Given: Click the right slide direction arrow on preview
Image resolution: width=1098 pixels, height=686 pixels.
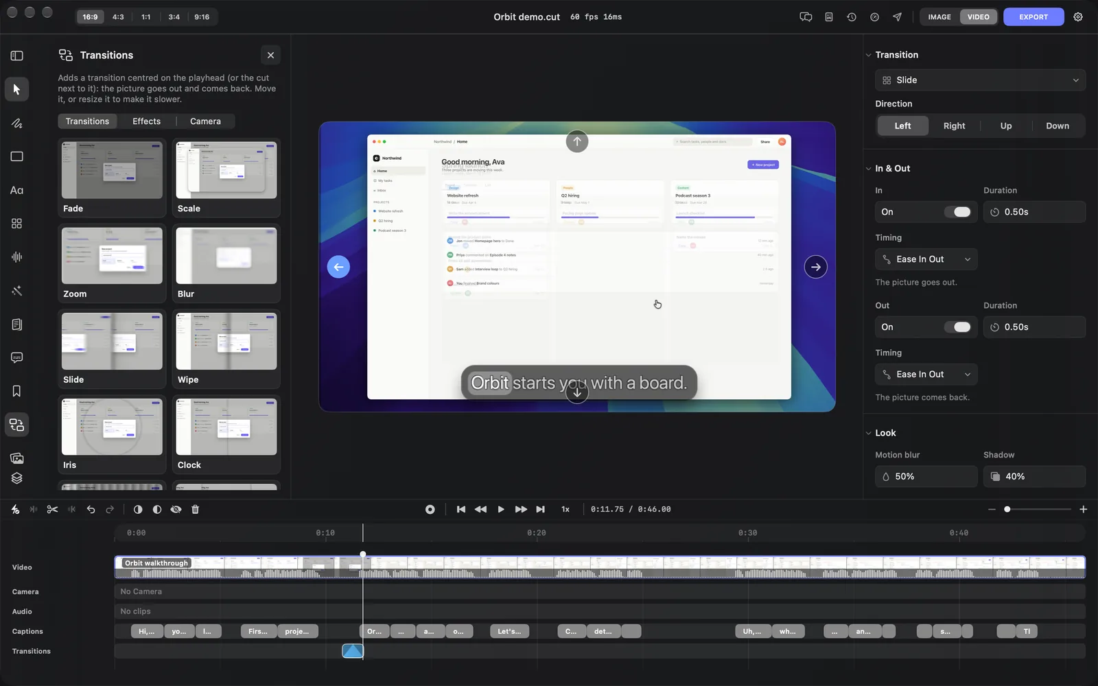Looking at the screenshot, I should [815, 267].
